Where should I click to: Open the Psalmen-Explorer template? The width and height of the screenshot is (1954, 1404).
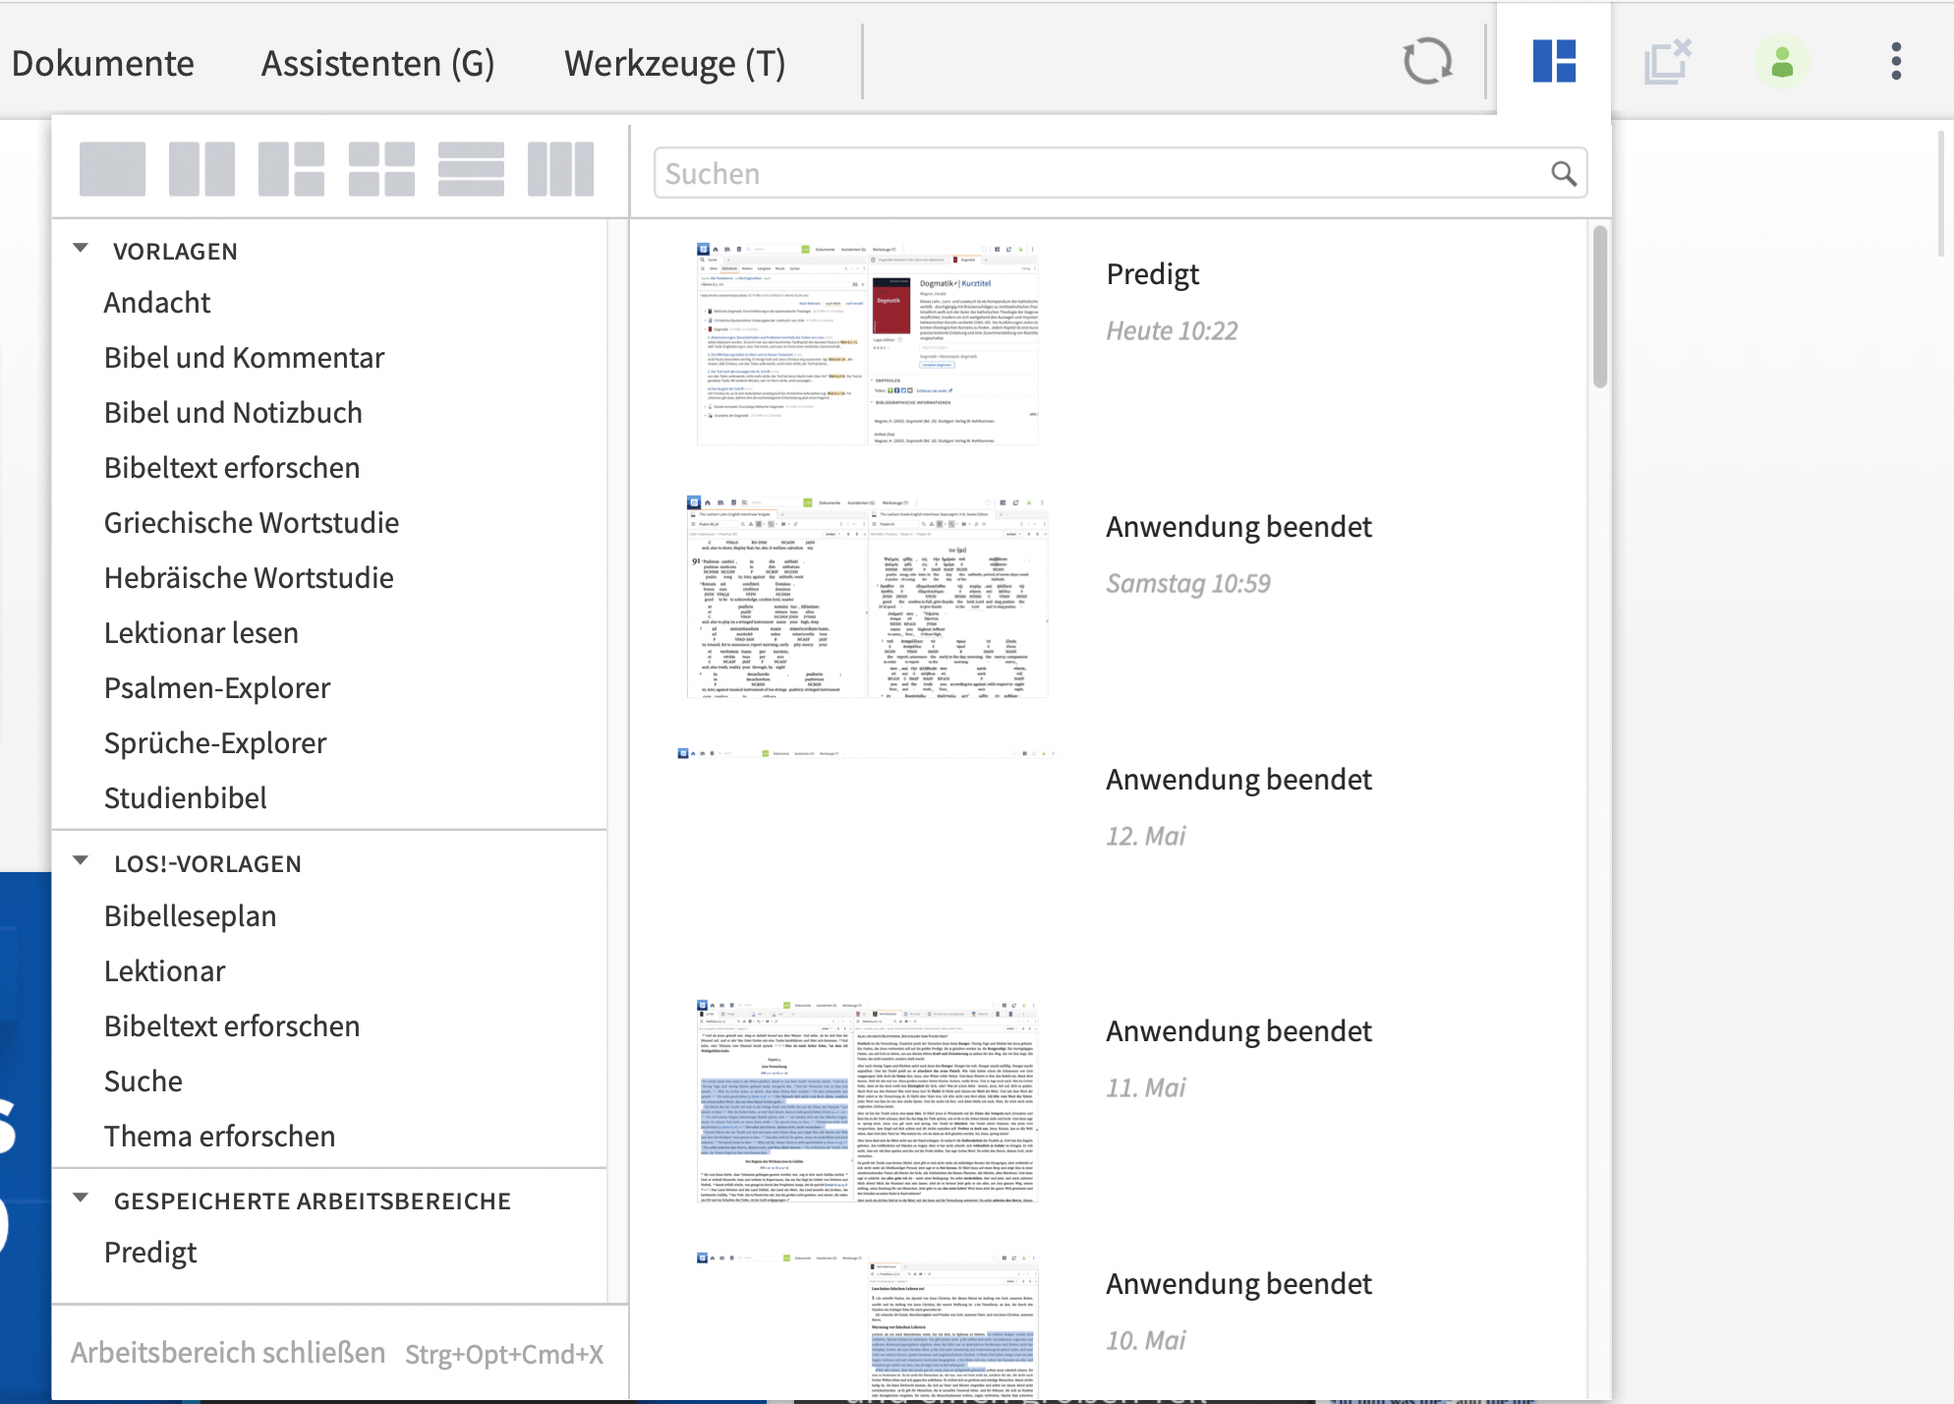(217, 687)
